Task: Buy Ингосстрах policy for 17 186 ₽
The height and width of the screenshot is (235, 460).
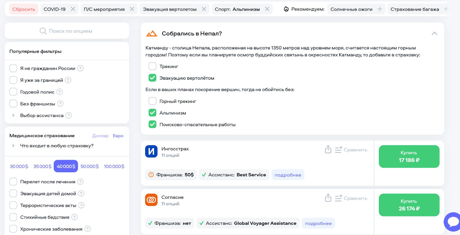Action: coord(409,156)
